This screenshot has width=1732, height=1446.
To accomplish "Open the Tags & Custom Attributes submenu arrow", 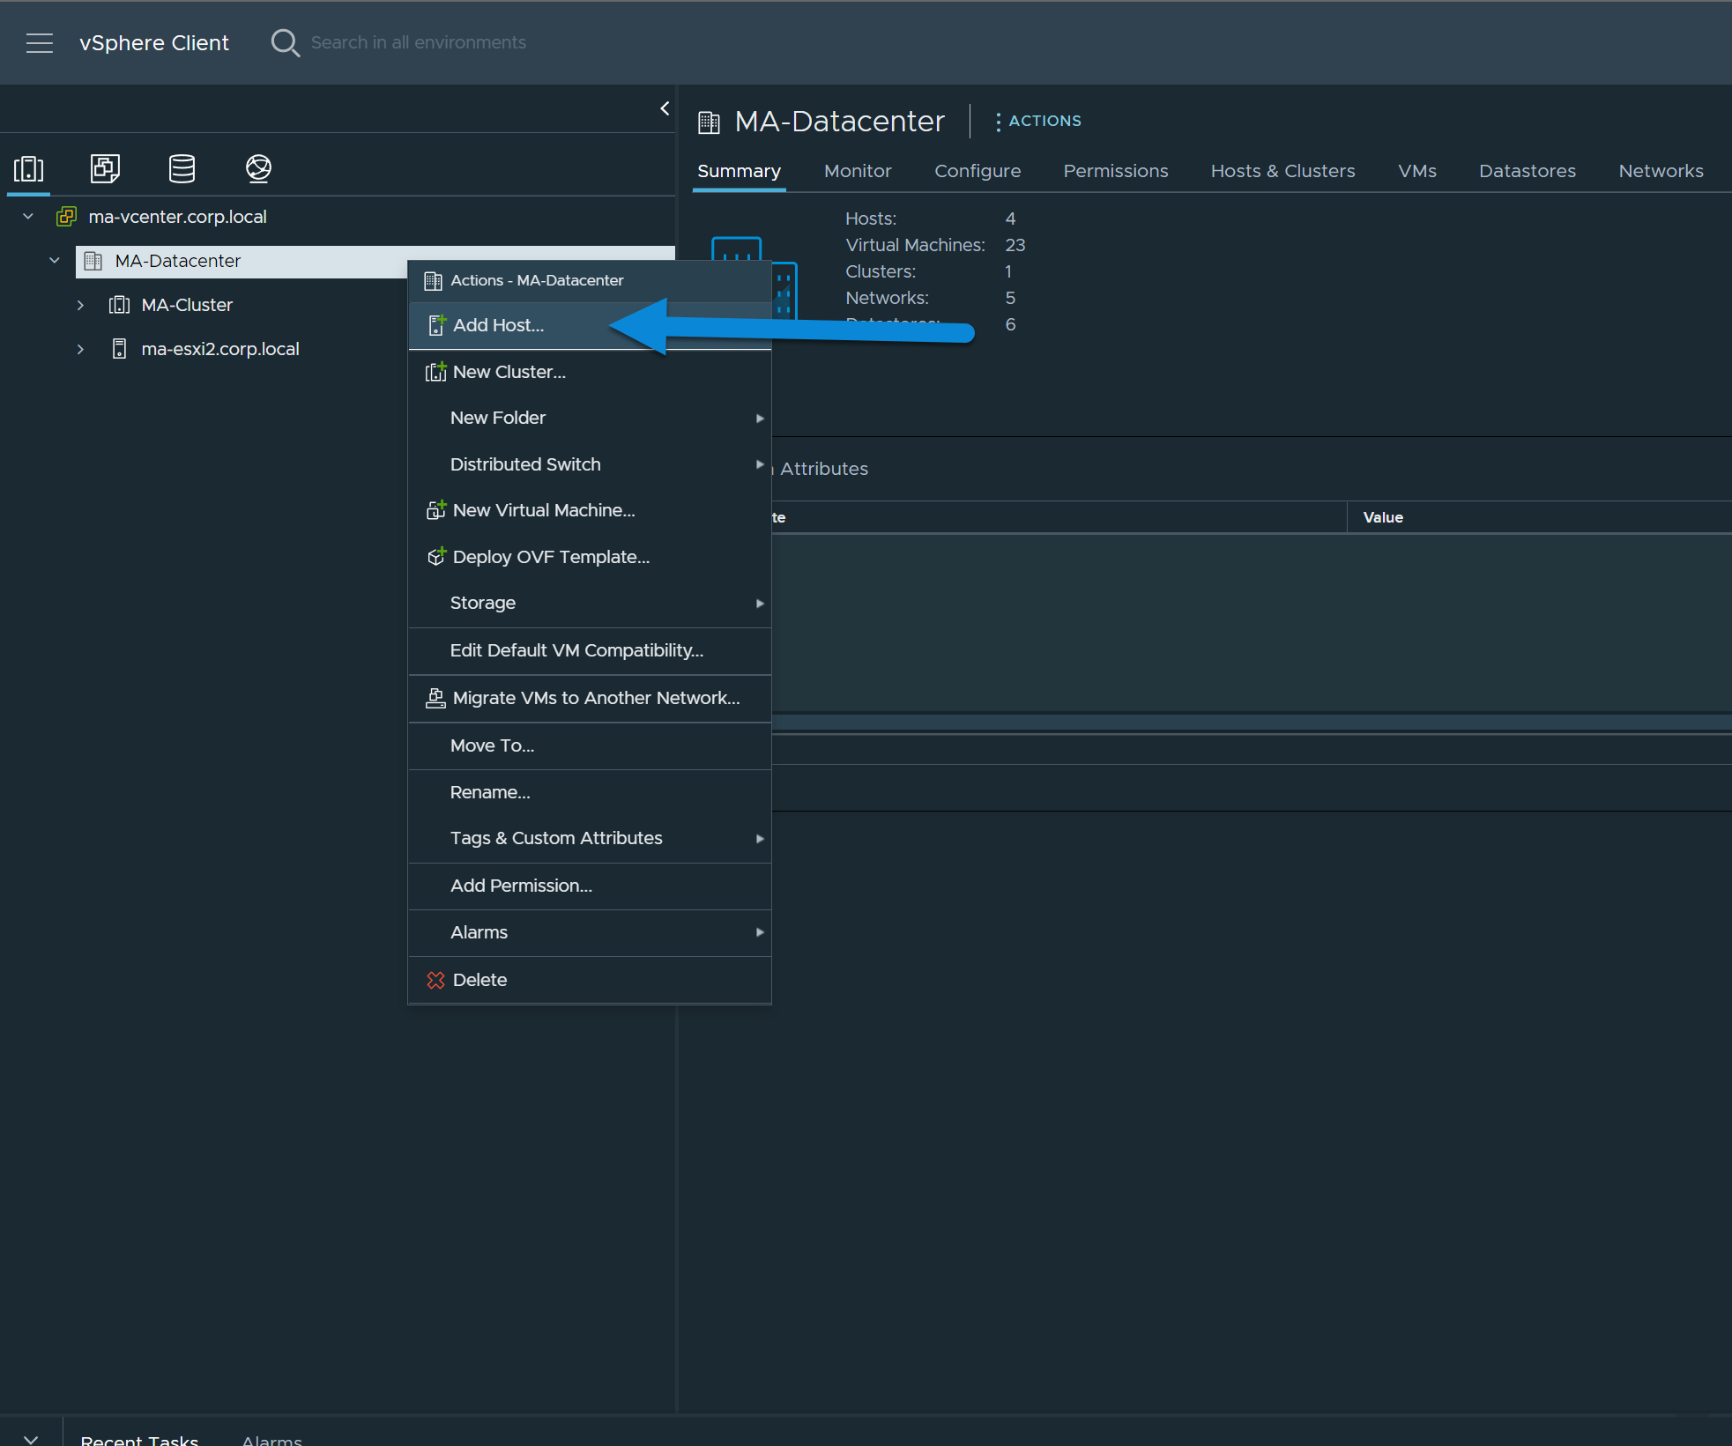I will [760, 839].
